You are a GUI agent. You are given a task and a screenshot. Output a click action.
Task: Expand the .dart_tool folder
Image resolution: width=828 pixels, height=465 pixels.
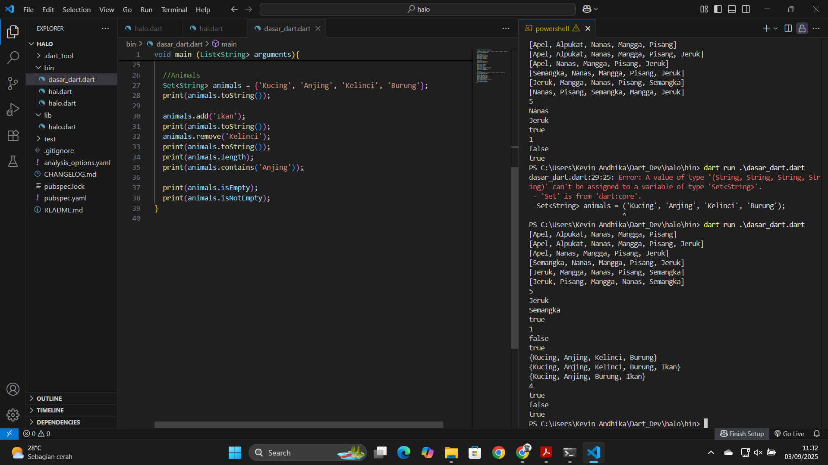tap(59, 56)
